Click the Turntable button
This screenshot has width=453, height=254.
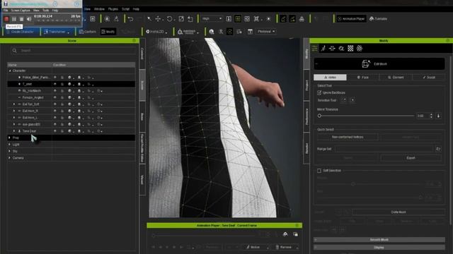coord(378,19)
